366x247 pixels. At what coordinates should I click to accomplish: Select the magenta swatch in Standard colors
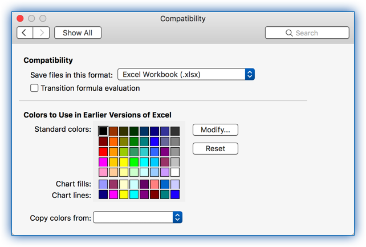103,162
